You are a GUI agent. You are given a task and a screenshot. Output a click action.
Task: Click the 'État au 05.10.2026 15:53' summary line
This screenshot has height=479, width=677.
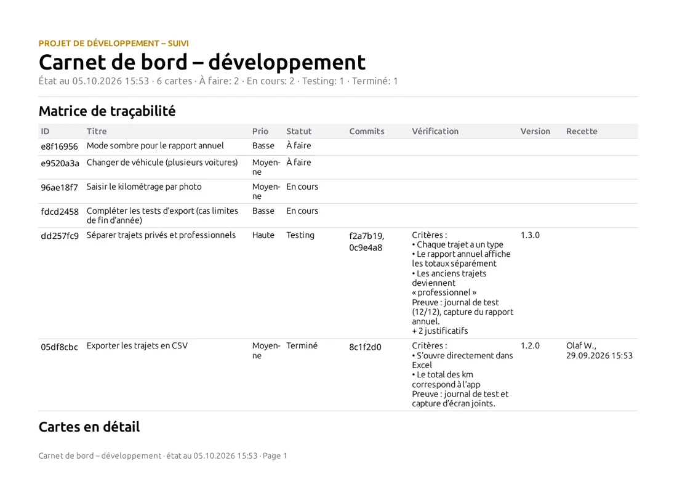218,81
